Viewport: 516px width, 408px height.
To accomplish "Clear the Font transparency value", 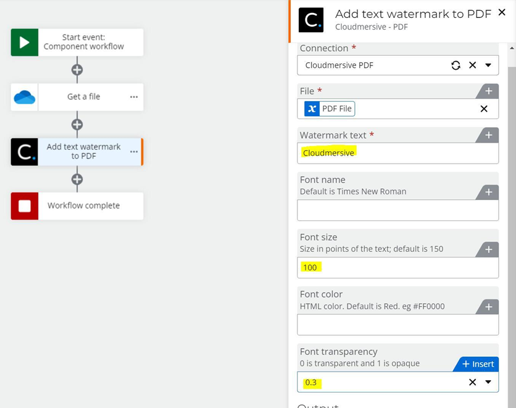I will click(x=472, y=382).
